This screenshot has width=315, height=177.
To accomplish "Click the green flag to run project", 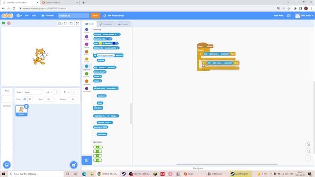I will 3,23.
